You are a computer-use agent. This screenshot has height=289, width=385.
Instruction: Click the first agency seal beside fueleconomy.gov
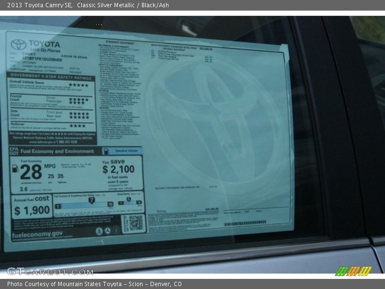pyautogui.click(x=99, y=231)
